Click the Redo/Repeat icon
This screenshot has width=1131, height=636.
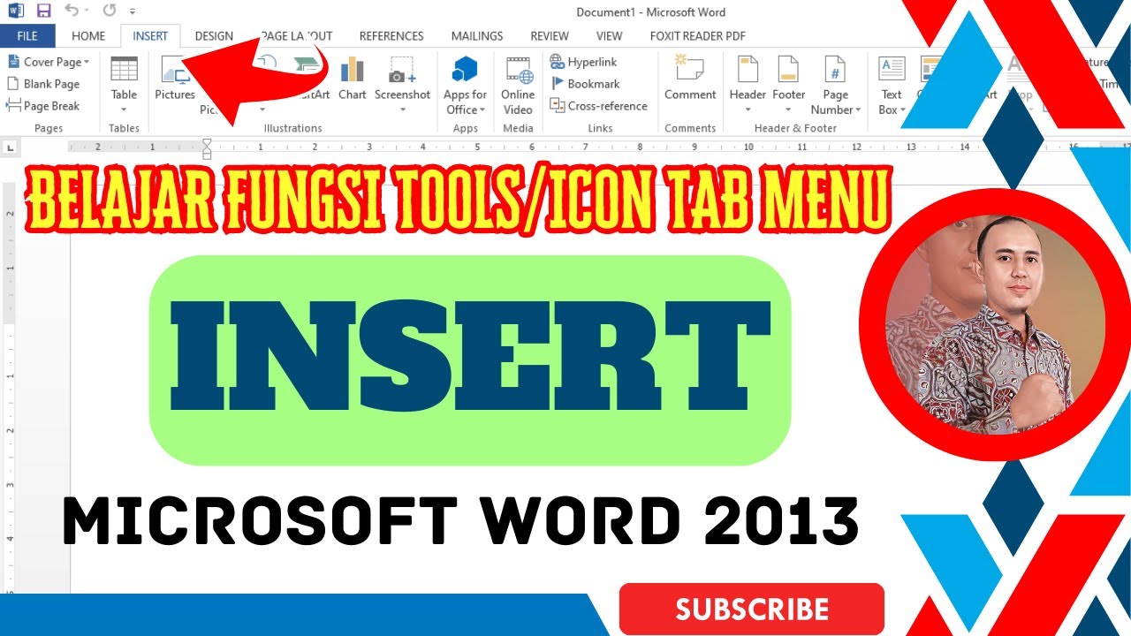[110, 11]
